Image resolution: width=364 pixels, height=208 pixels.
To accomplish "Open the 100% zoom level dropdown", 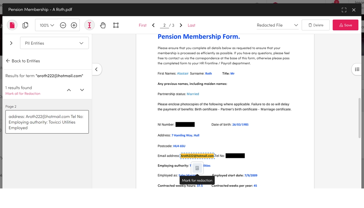I will (47, 25).
